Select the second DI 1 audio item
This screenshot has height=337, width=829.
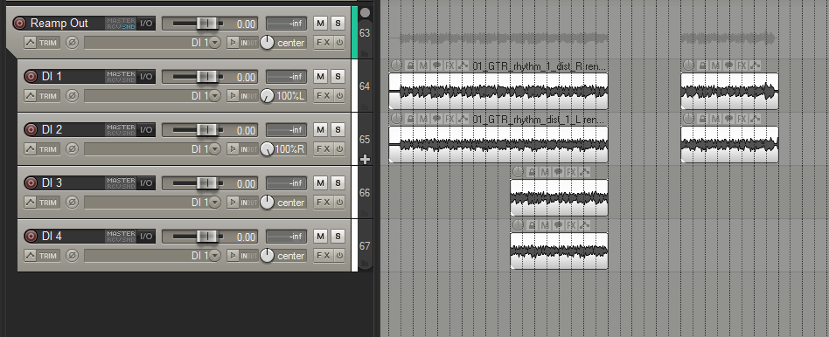[x=729, y=91]
